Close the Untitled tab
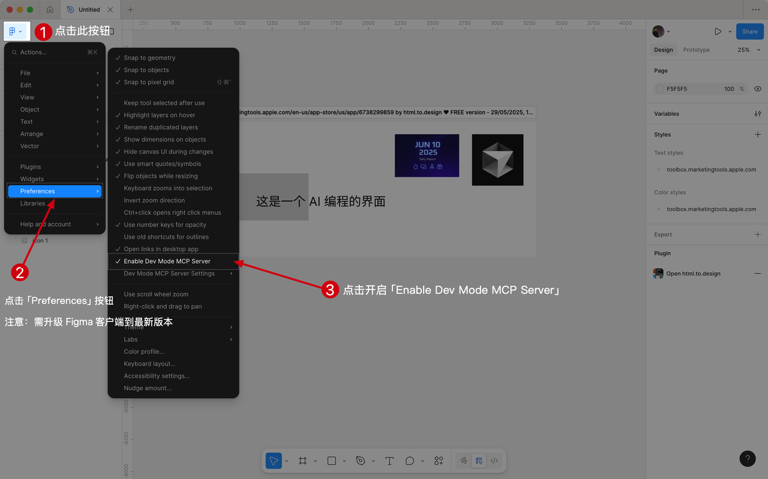Screen dimensions: 768x479 (110, 10)
